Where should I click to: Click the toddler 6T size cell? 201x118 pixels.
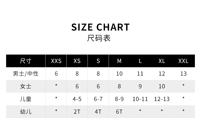[x=119, y=111]
